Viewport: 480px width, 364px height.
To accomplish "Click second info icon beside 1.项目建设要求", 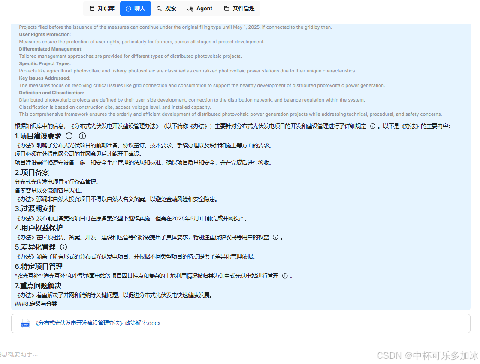I will (82, 136).
